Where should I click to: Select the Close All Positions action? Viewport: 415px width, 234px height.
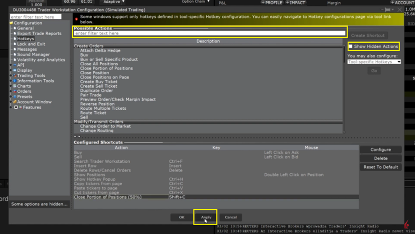click(99, 64)
